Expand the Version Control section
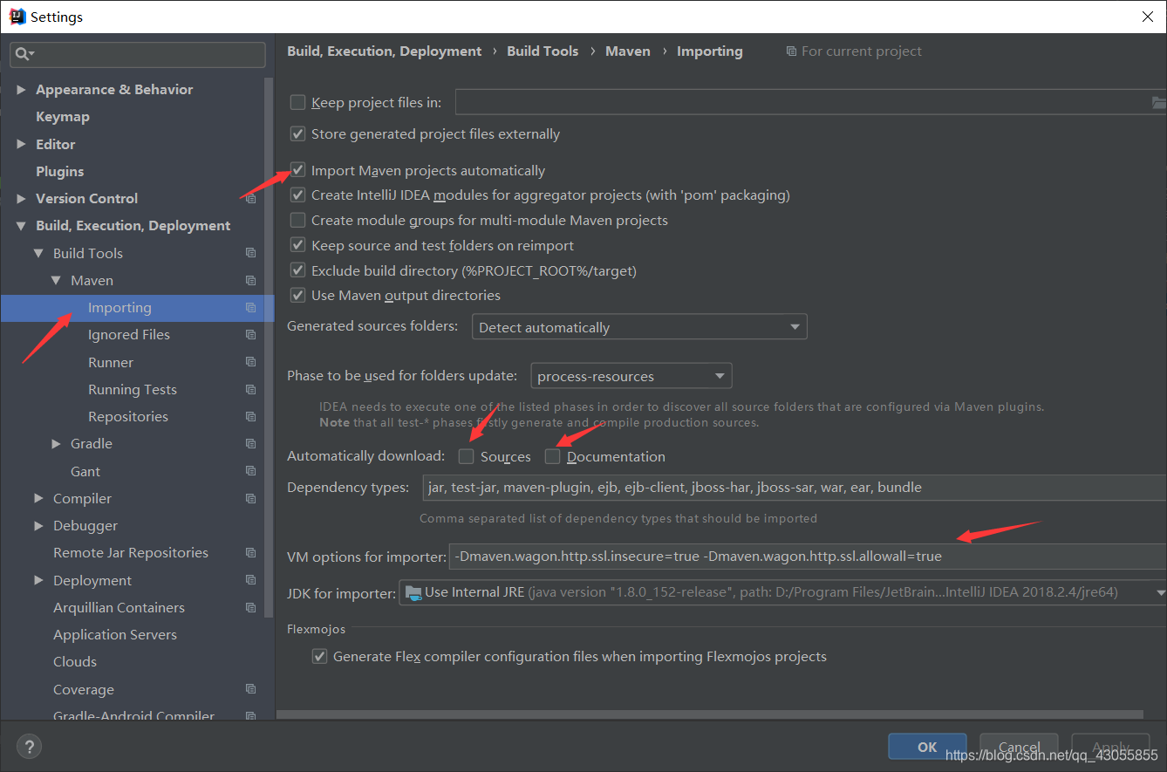Screen dimensions: 1167x772 (x=21, y=198)
